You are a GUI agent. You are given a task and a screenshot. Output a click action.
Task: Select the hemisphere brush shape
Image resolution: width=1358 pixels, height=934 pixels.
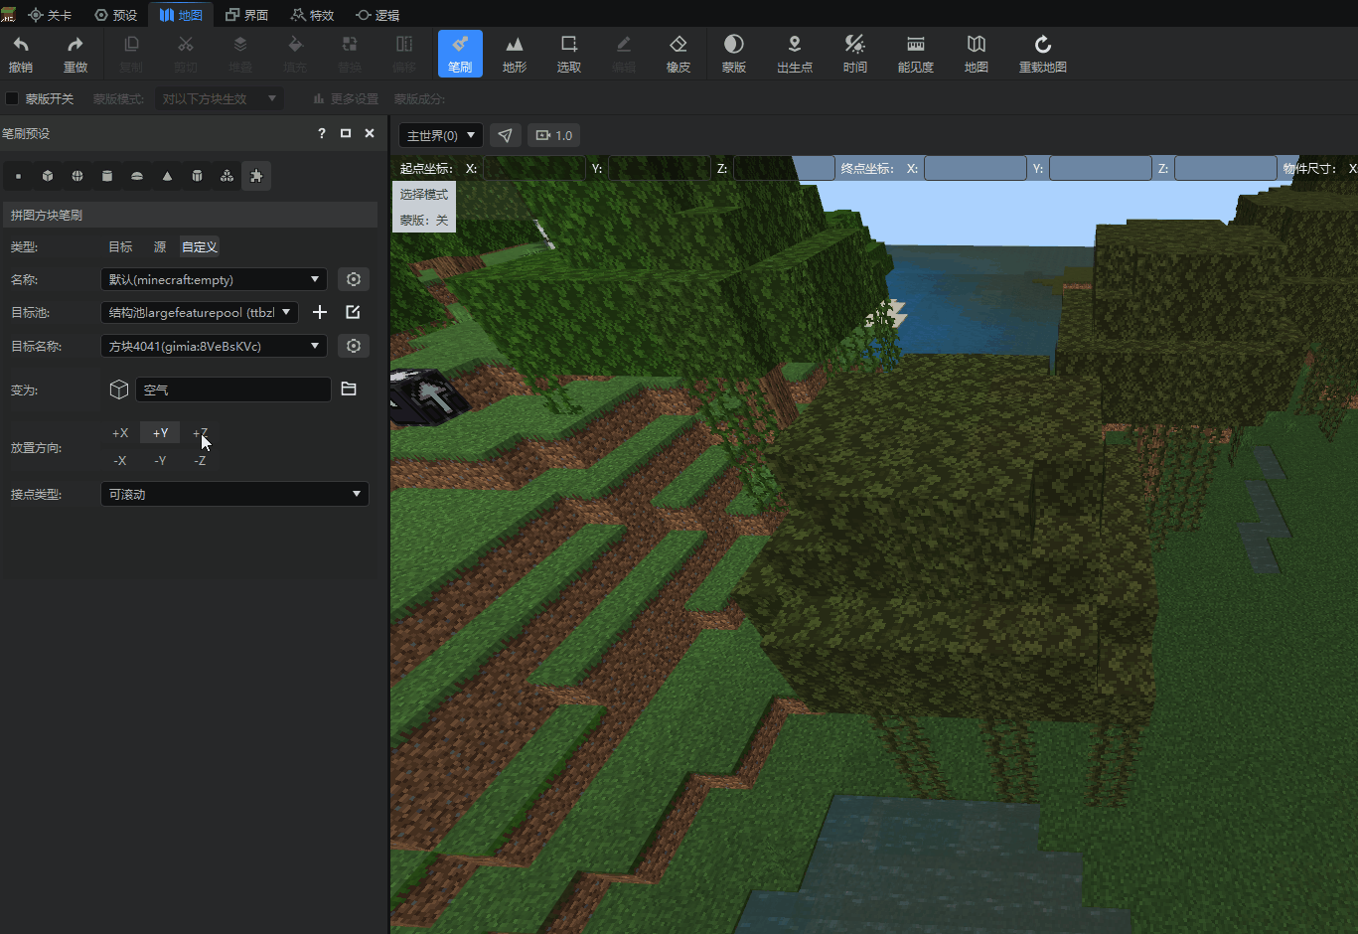(x=137, y=176)
